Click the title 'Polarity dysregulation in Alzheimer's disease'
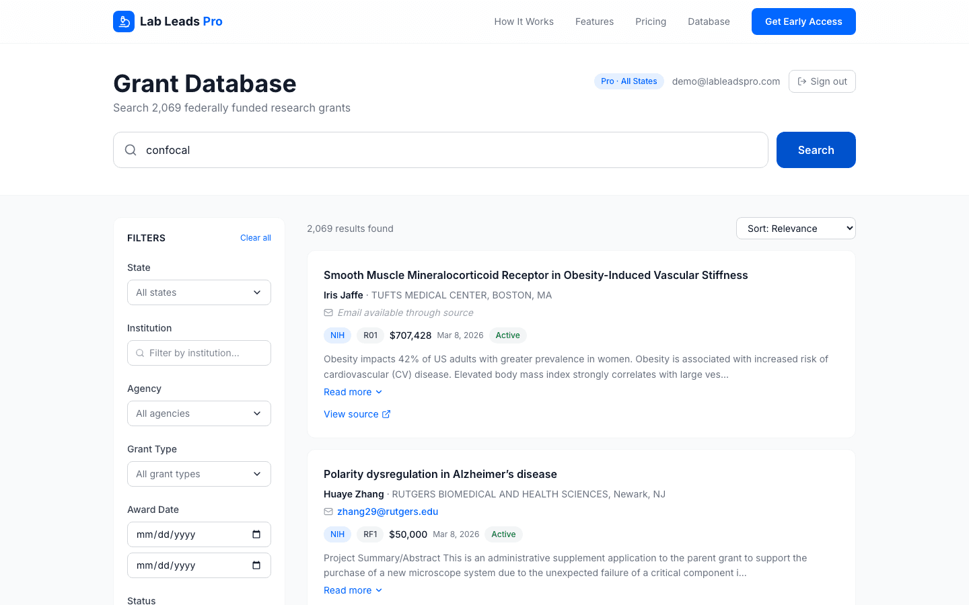Image resolution: width=969 pixels, height=605 pixels. click(440, 474)
